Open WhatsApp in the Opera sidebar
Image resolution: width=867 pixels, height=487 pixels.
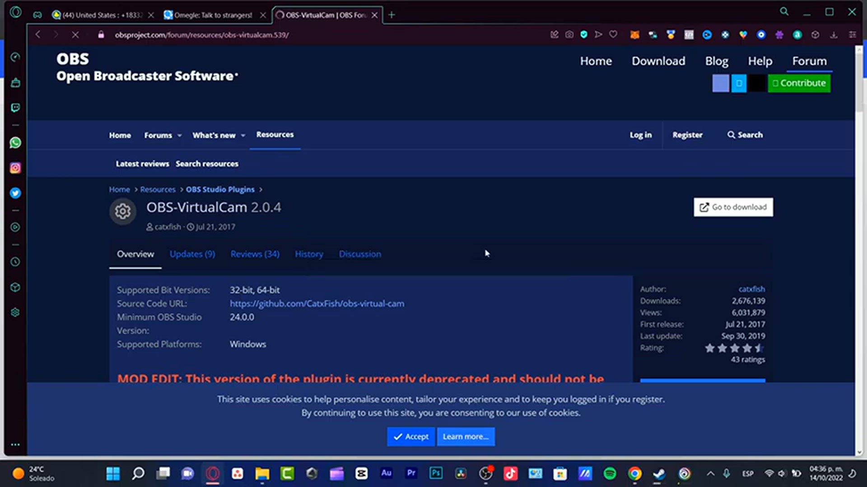click(x=15, y=143)
